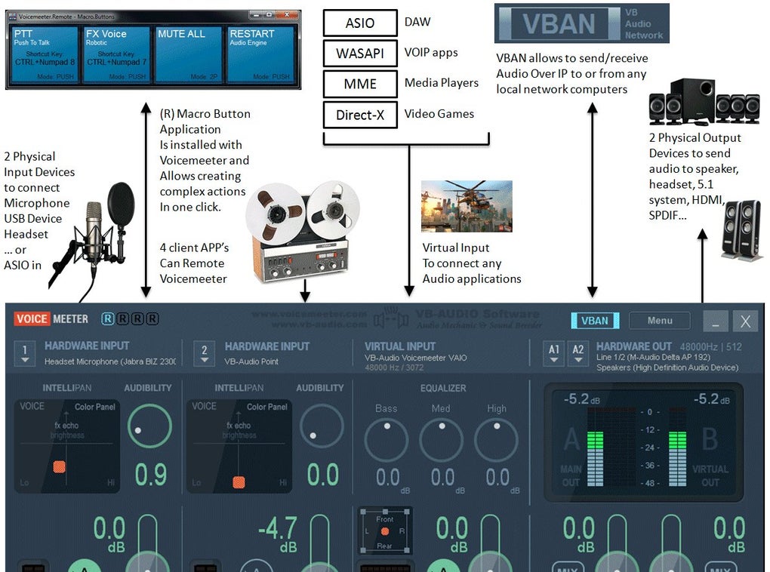Click the EQUALIZER section heading
Screen dimensions: 770x572
(443, 388)
